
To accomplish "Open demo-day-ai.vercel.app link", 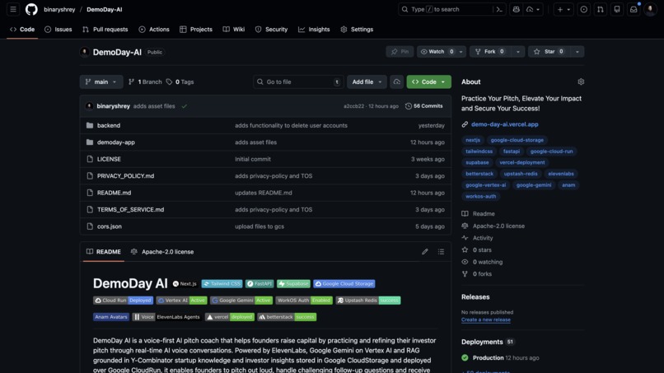I will [505, 124].
